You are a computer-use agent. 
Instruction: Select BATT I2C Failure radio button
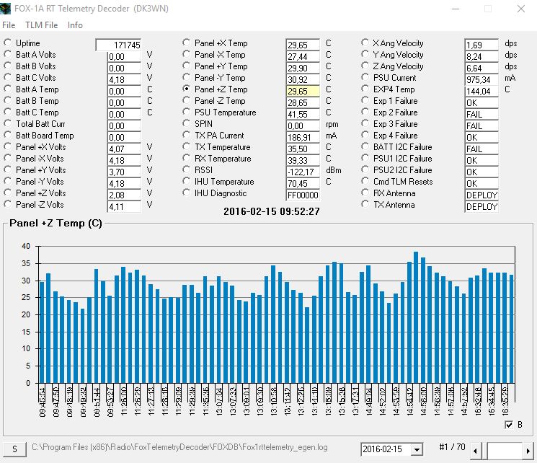click(x=365, y=146)
